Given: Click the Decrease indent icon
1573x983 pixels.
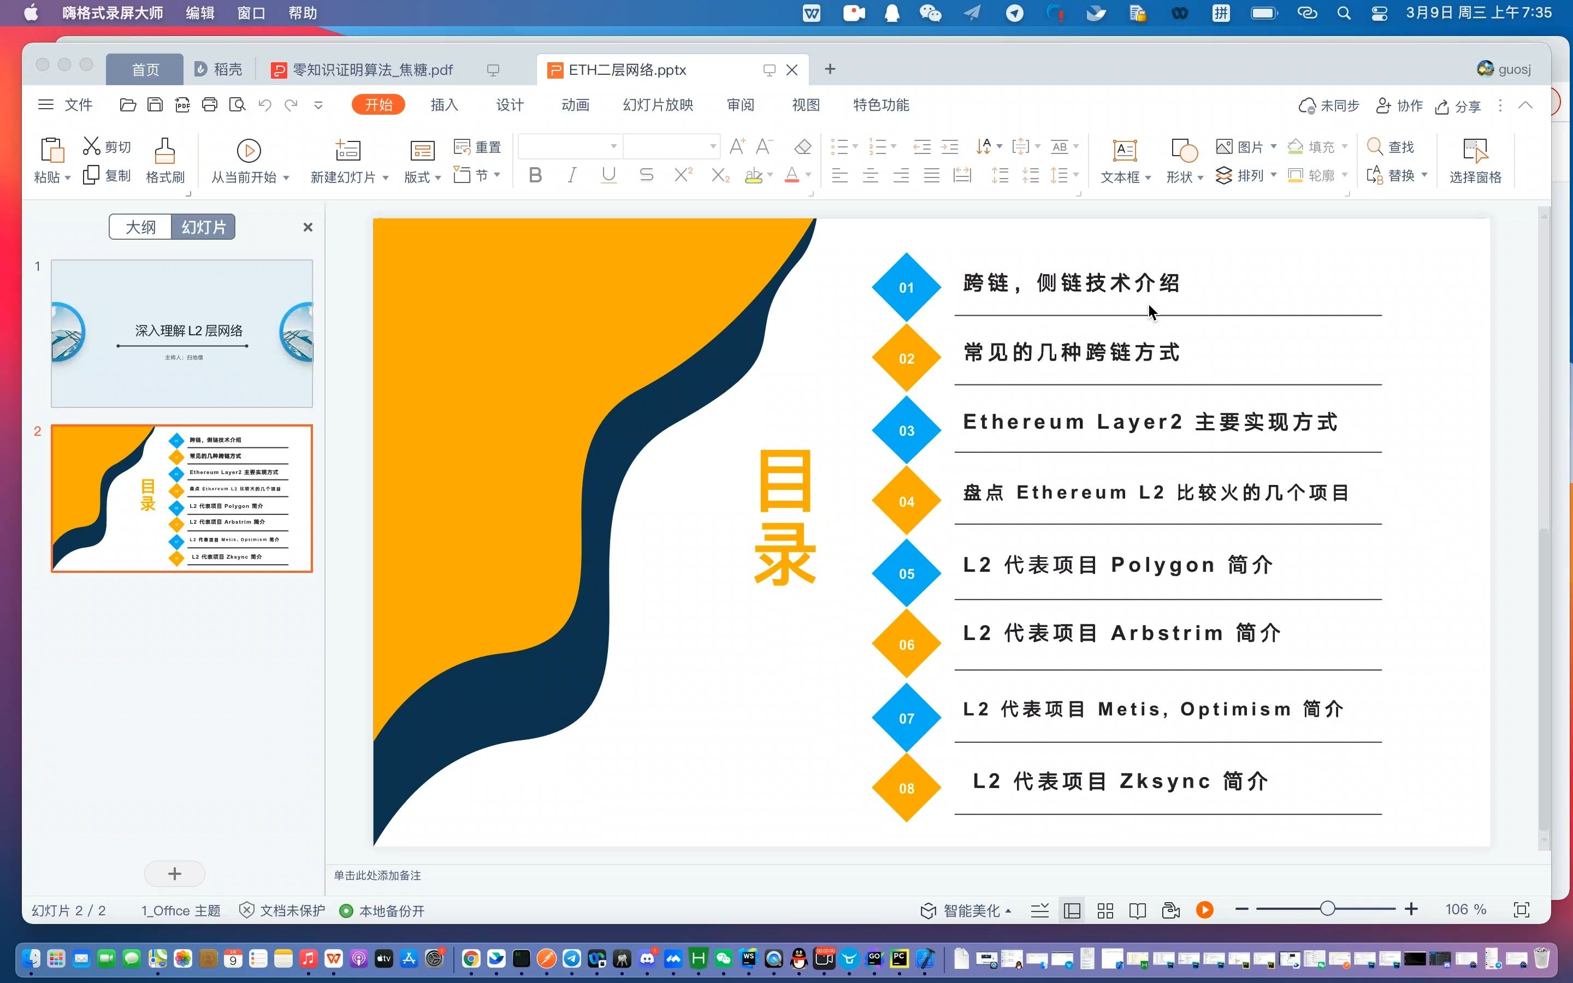Looking at the screenshot, I should (x=922, y=147).
